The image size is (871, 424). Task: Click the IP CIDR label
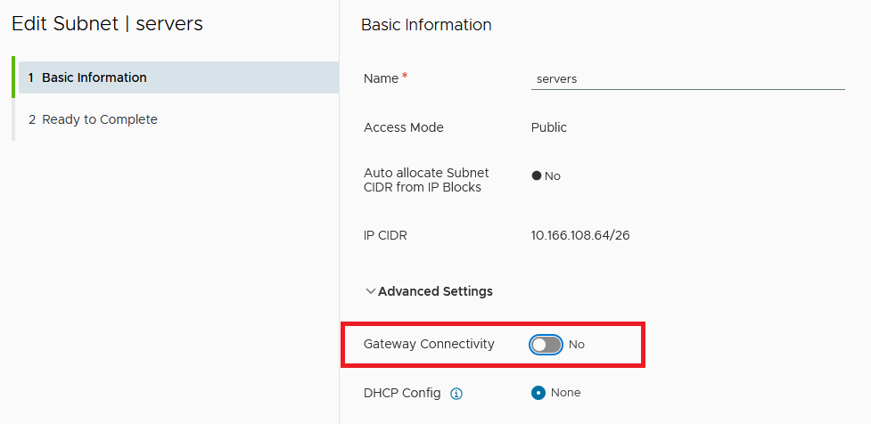pos(385,235)
